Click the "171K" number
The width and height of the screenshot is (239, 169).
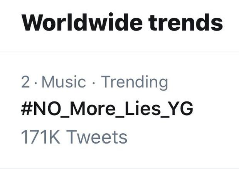(x=40, y=137)
